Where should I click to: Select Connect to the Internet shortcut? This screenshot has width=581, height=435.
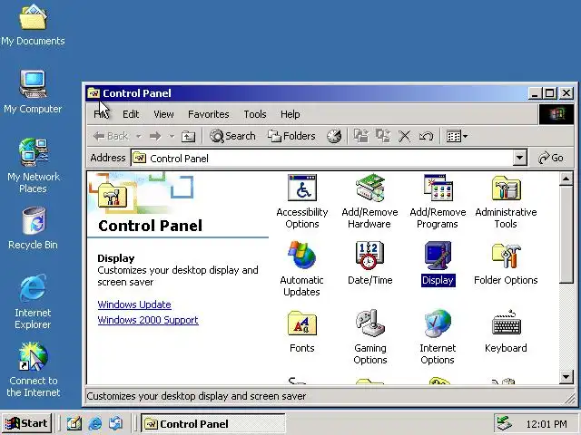coord(33,370)
